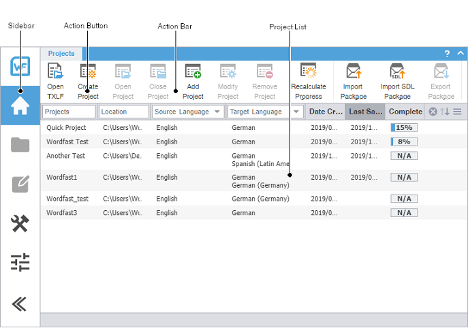The image size is (468, 328).
Task: Click the Import SDL Package icon
Action: click(397, 71)
